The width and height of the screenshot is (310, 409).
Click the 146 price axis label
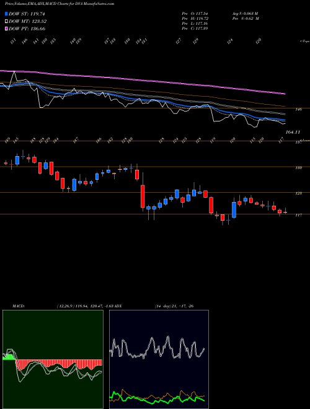[x=298, y=110]
